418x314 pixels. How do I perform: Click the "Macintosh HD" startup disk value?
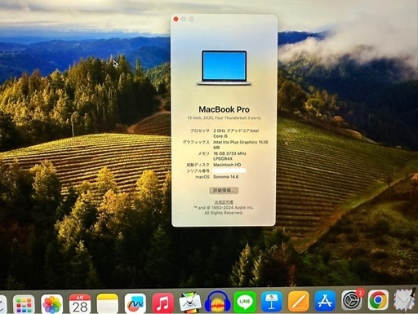pos(227,165)
